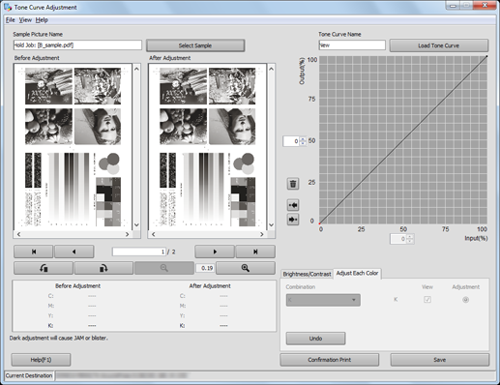Select the K Adjustment radio button
500x385 pixels.
pyautogui.click(x=465, y=300)
